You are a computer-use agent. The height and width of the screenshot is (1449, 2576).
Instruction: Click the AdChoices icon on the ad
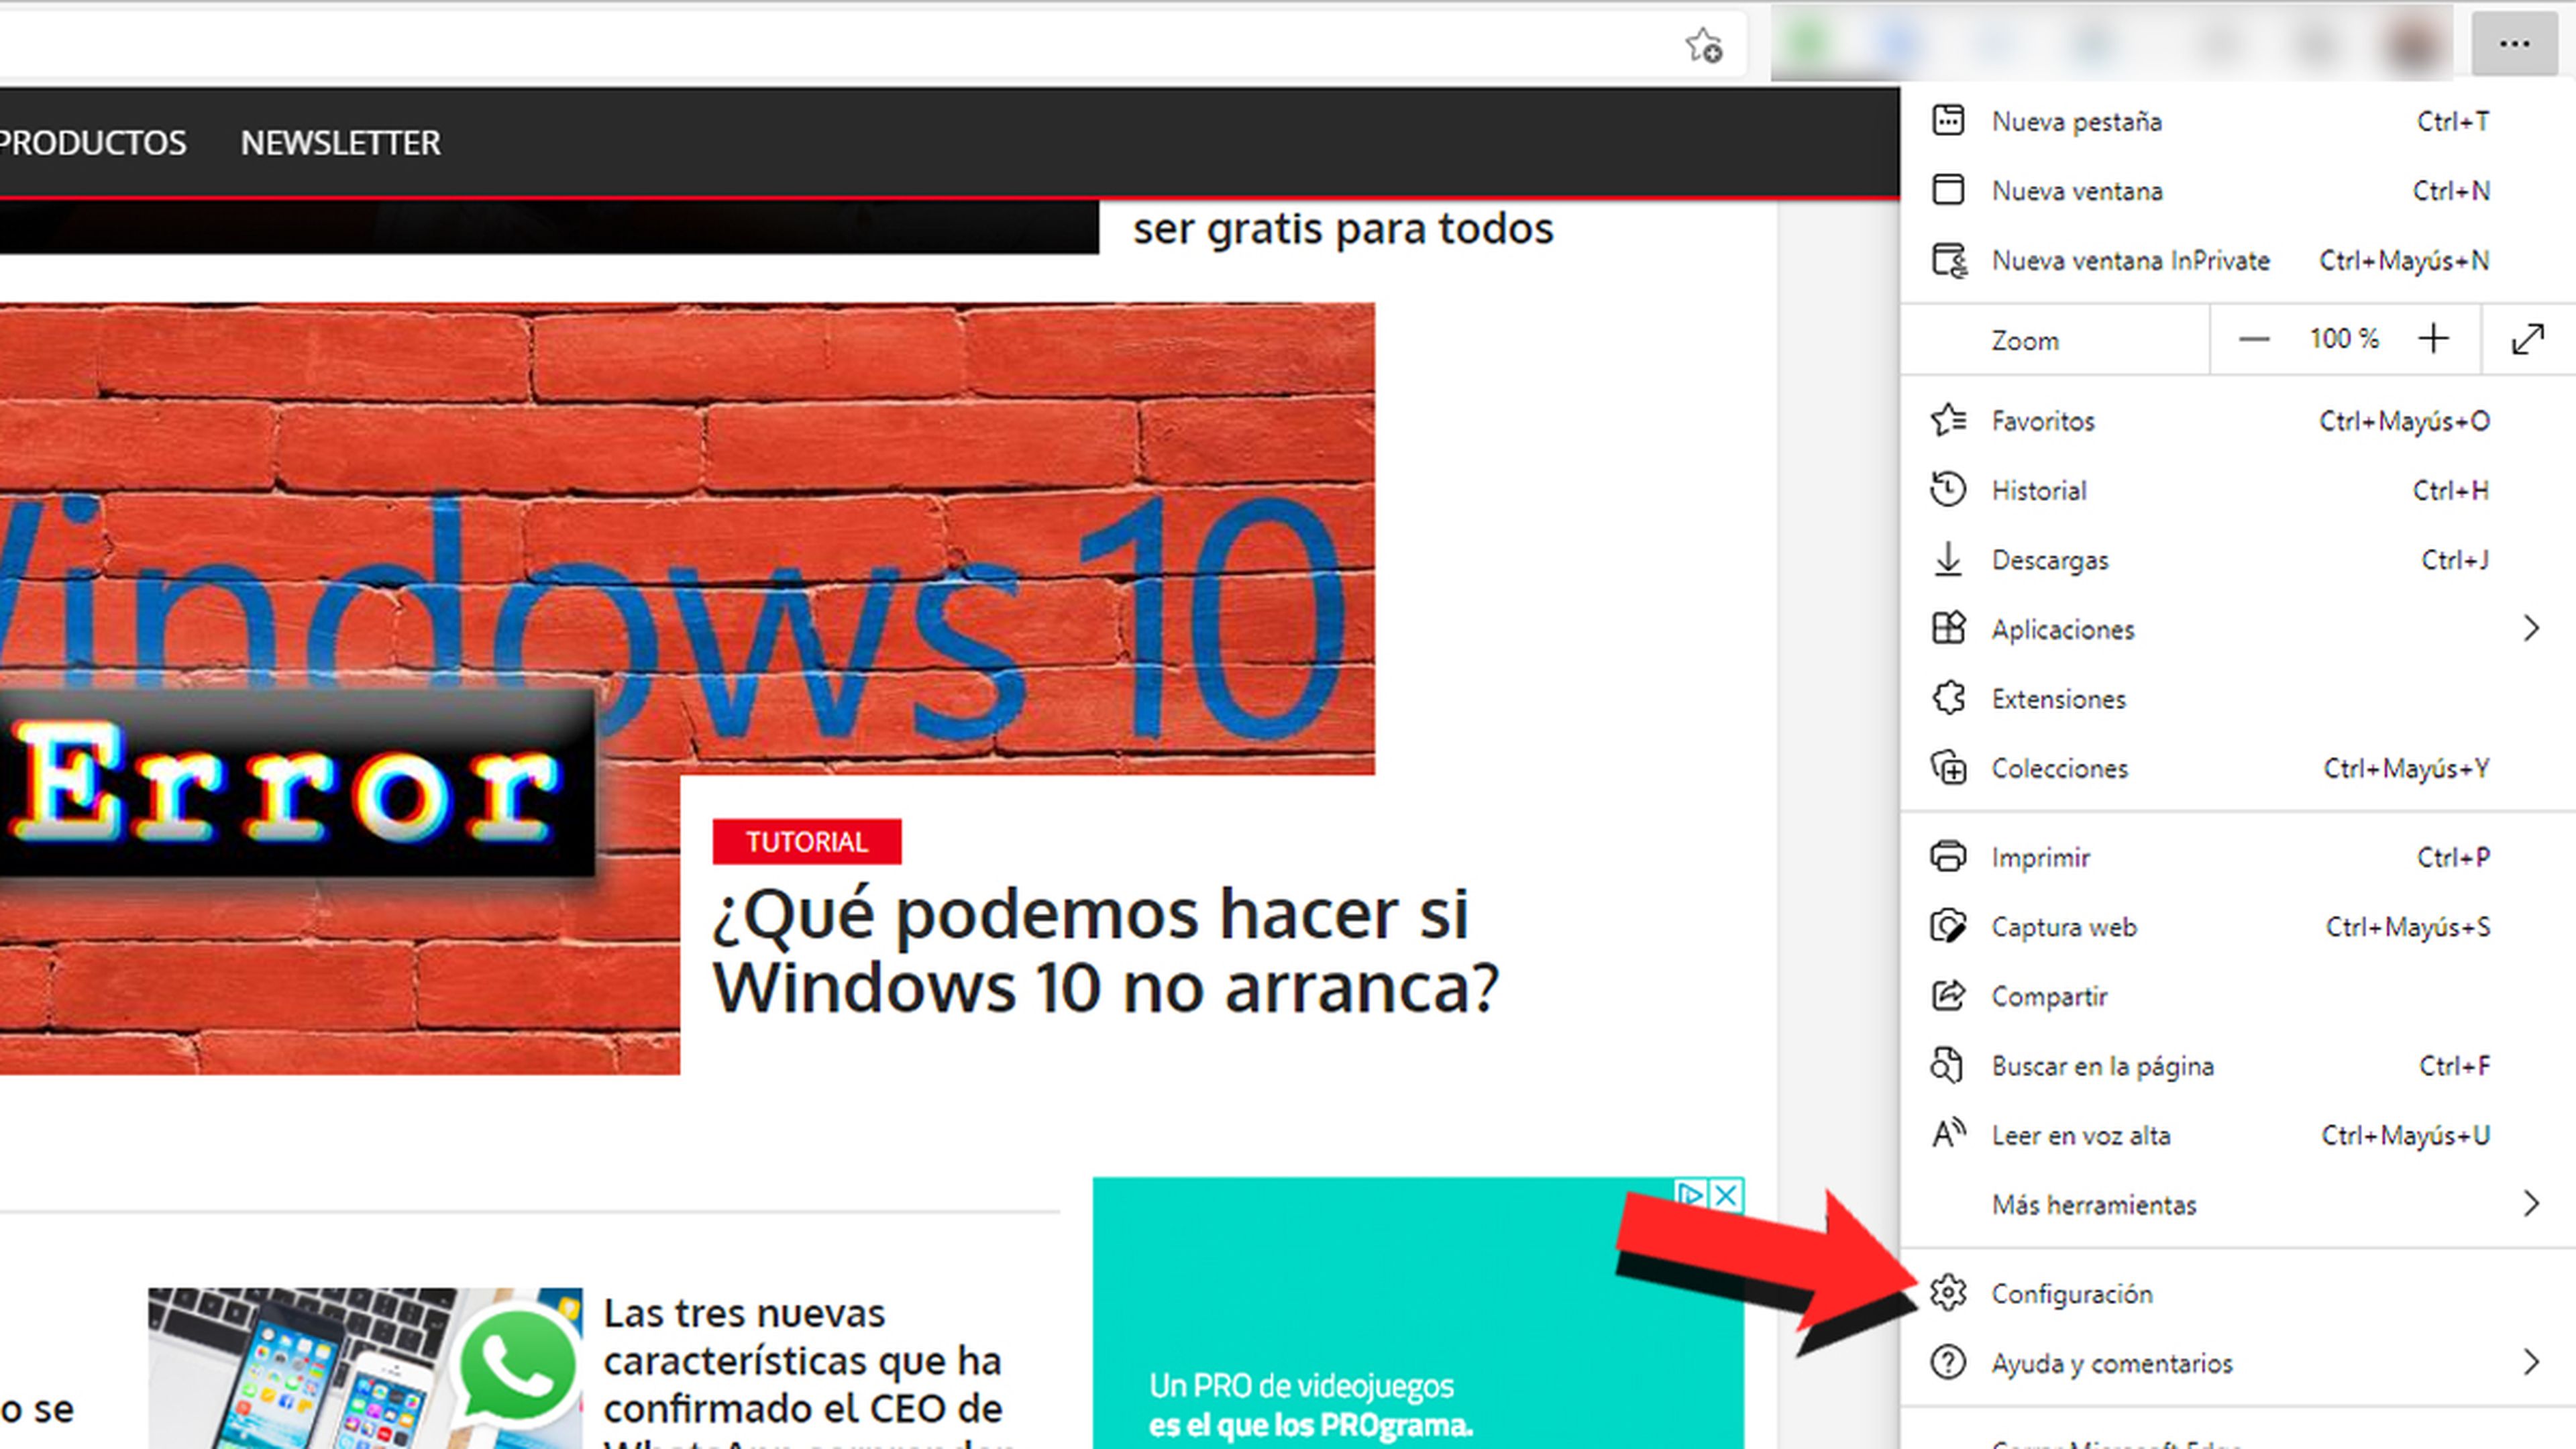click(x=1691, y=1195)
